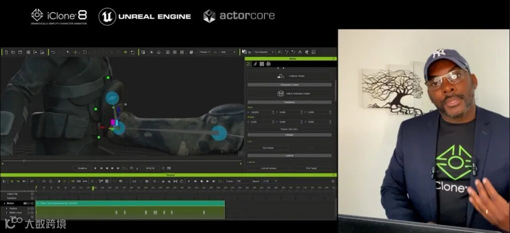Open a project with the folder icon
Screen dimensions: 510x233
coord(13,52)
